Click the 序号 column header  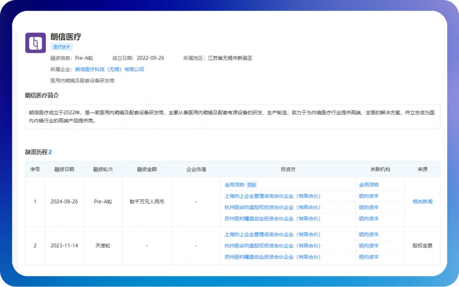pos(35,169)
